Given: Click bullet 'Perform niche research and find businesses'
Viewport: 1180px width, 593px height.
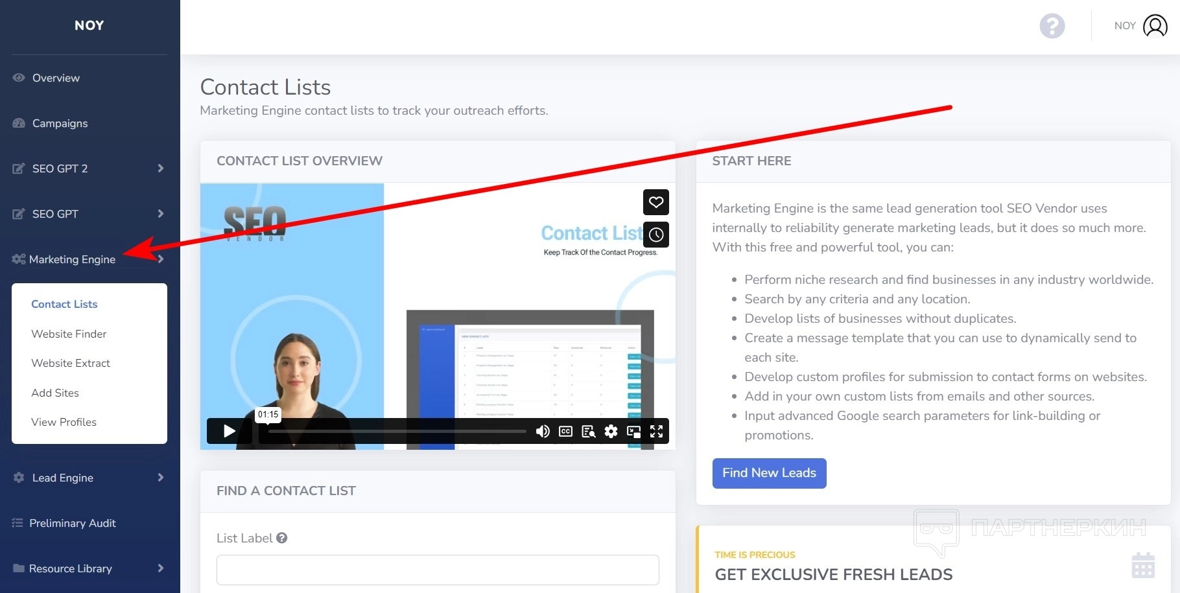Looking at the screenshot, I should pyautogui.click(x=949, y=279).
